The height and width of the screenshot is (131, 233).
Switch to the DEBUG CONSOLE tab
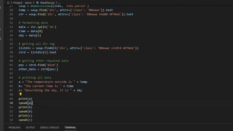[50, 127]
